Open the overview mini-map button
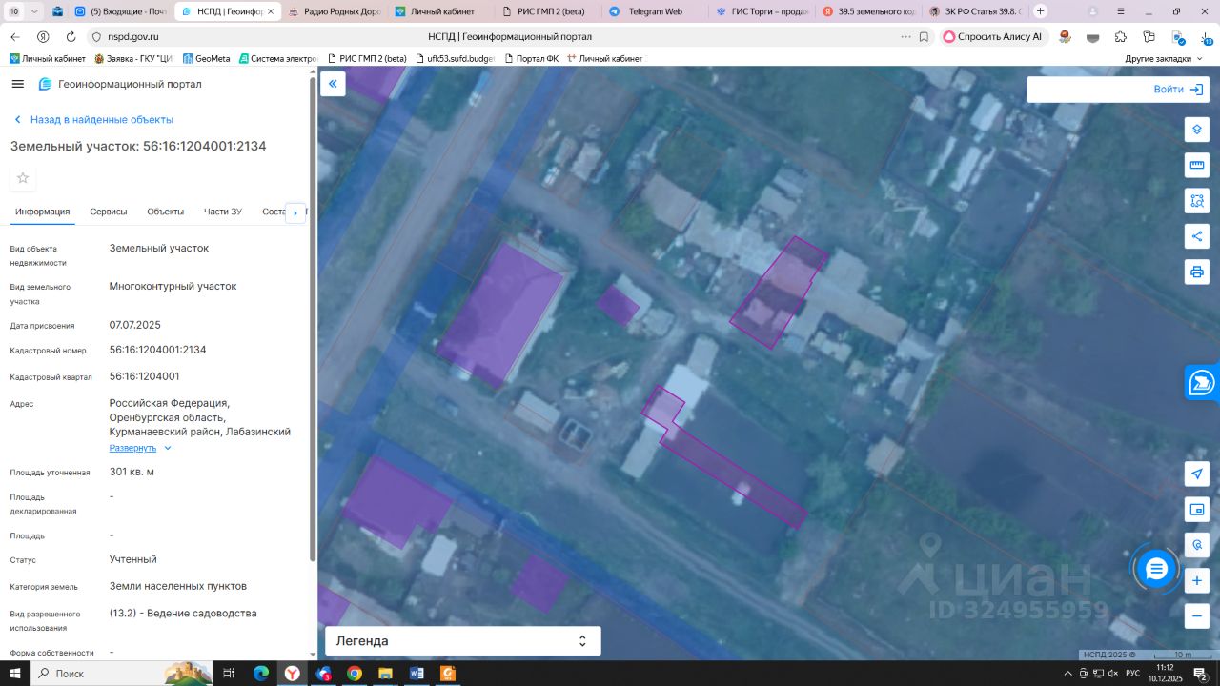This screenshot has height=686, width=1220. click(1197, 510)
